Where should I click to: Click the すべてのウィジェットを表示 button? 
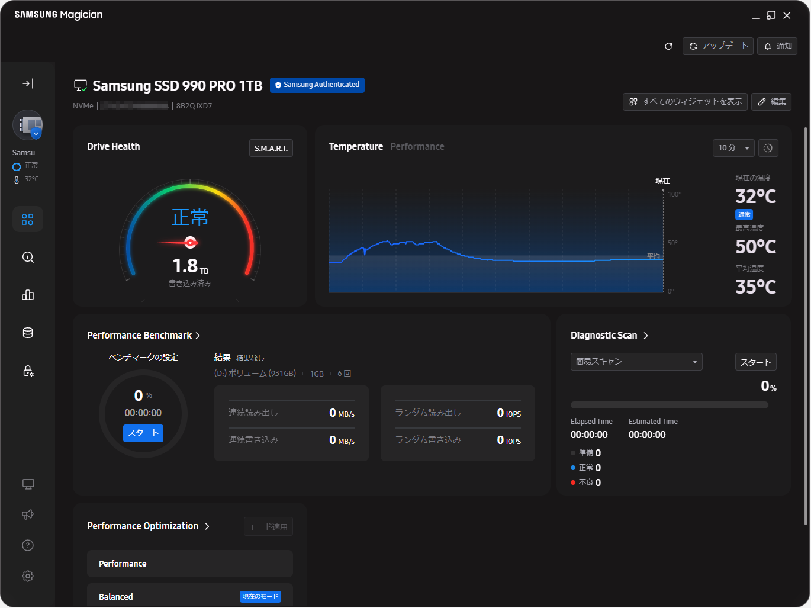pos(685,101)
